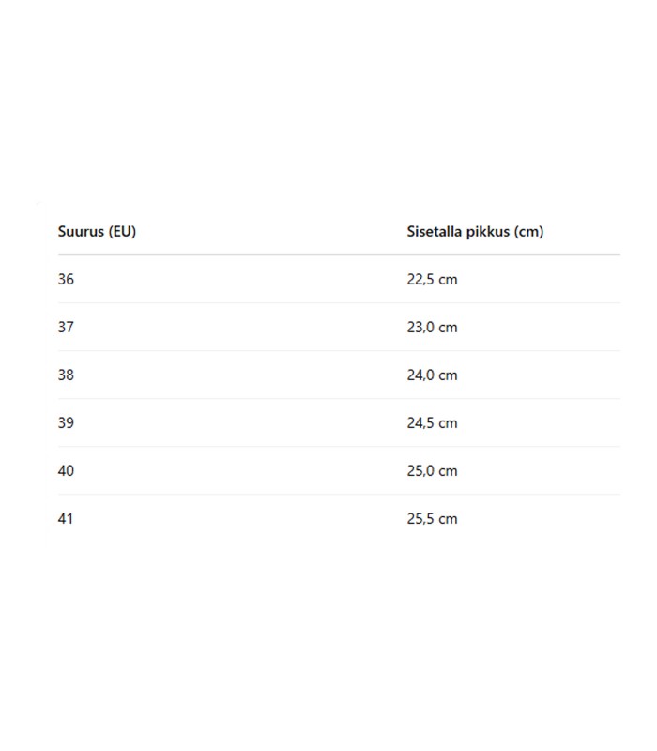Click the Suurus (EU) column header
Viewport: 657px width, 751px height.
pos(97,231)
